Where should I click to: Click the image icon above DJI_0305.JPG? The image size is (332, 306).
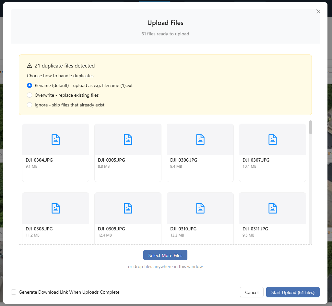[128, 140]
